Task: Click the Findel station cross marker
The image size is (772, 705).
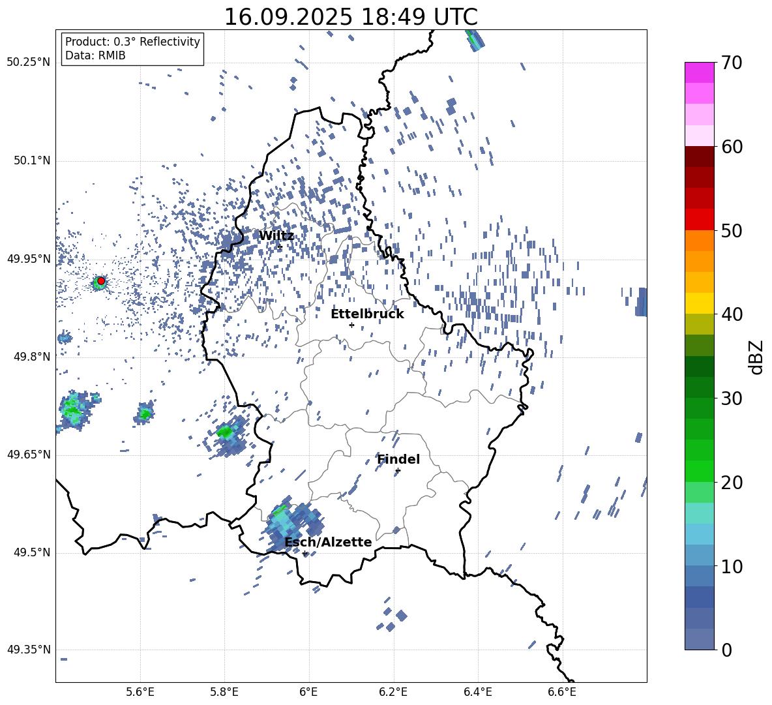Action: pos(398,471)
